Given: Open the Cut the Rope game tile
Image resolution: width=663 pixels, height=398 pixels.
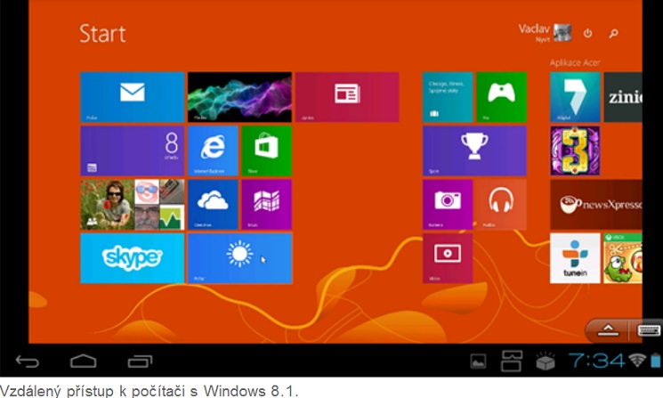Looking at the screenshot, I should point(623,258).
